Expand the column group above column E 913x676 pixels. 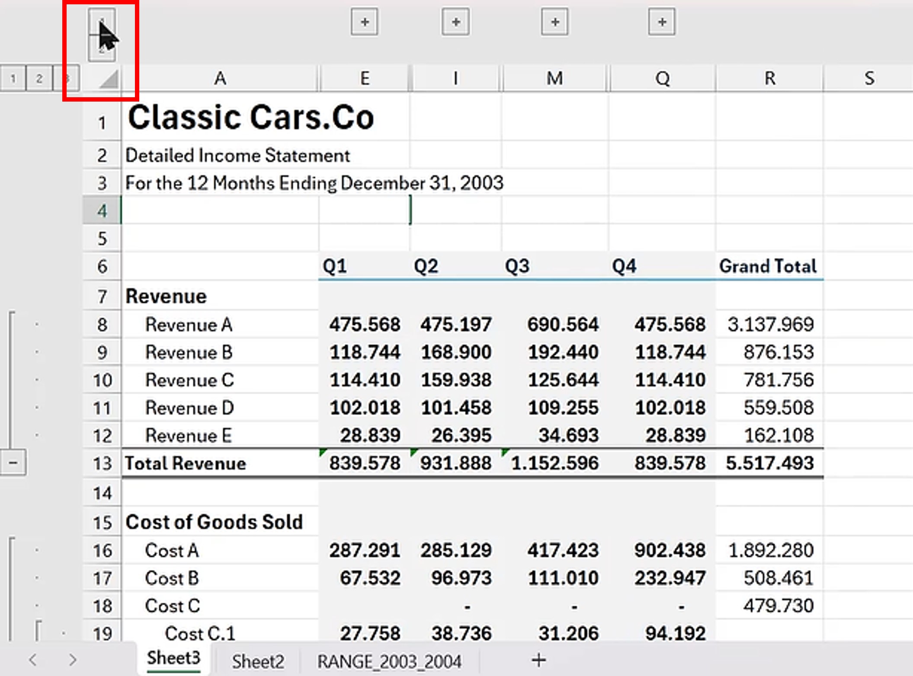[x=364, y=22]
